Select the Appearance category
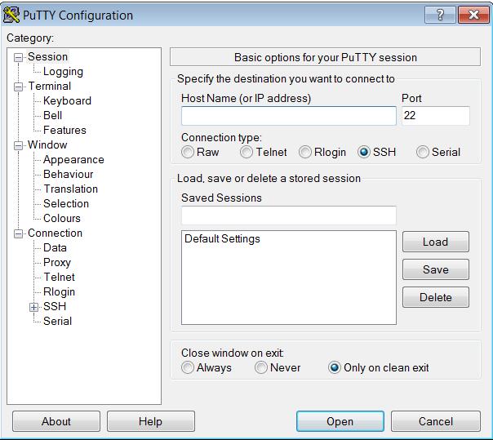This screenshot has width=493, height=440. [73, 159]
